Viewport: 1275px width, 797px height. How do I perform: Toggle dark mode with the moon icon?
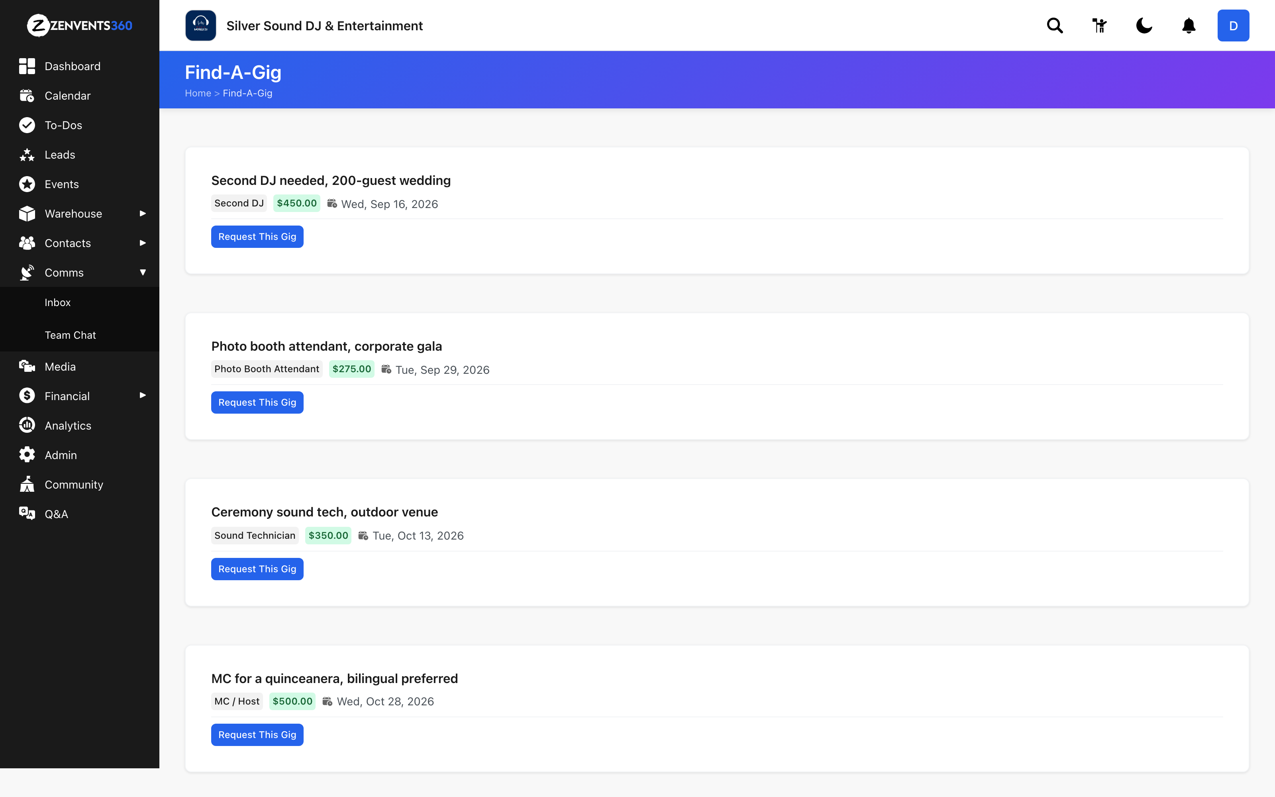pos(1144,25)
